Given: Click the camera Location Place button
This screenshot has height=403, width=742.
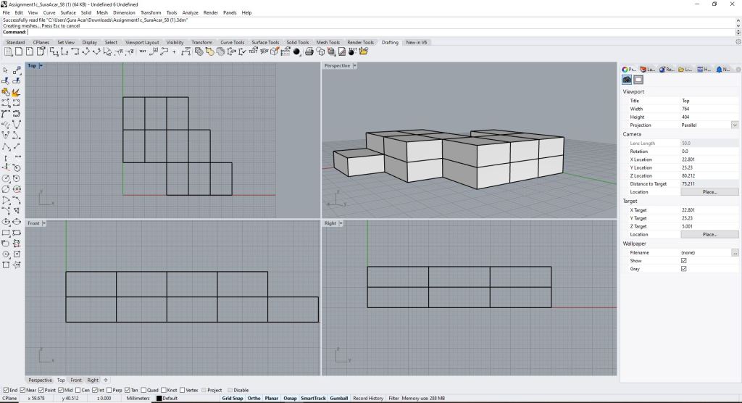Looking at the screenshot, I should (x=709, y=192).
